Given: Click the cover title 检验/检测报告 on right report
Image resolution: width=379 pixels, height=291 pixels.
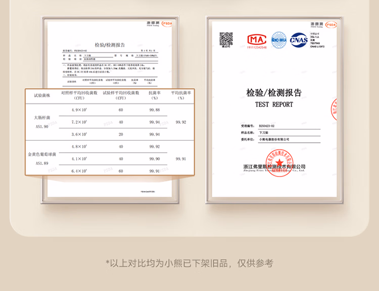Looking at the screenshot, I should tap(274, 93).
